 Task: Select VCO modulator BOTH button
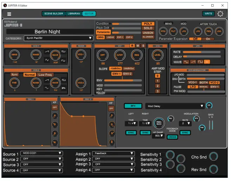pos(204,83)
